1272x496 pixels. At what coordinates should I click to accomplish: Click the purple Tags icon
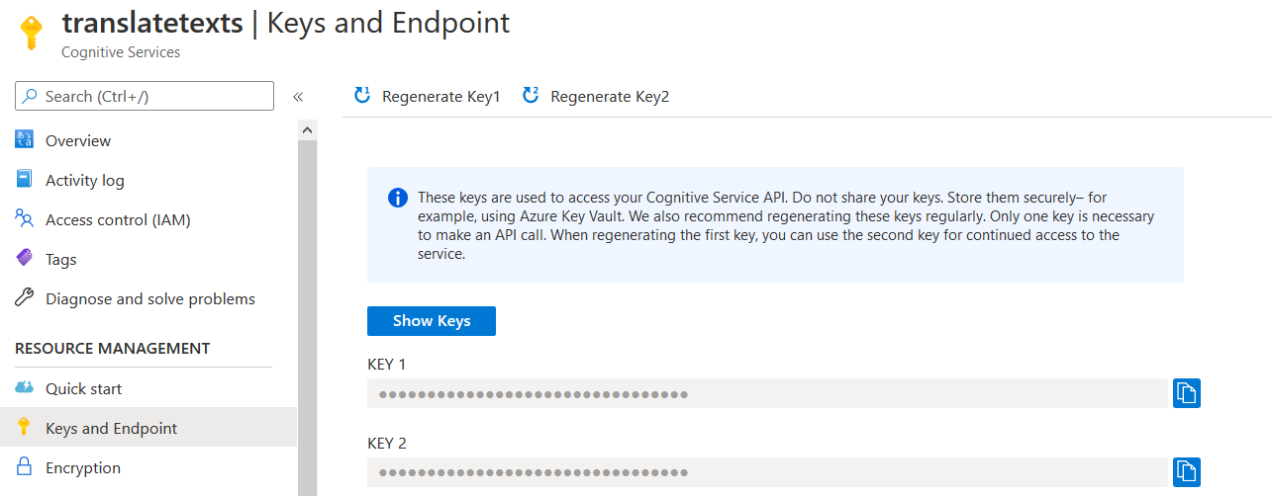coord(25,259)
